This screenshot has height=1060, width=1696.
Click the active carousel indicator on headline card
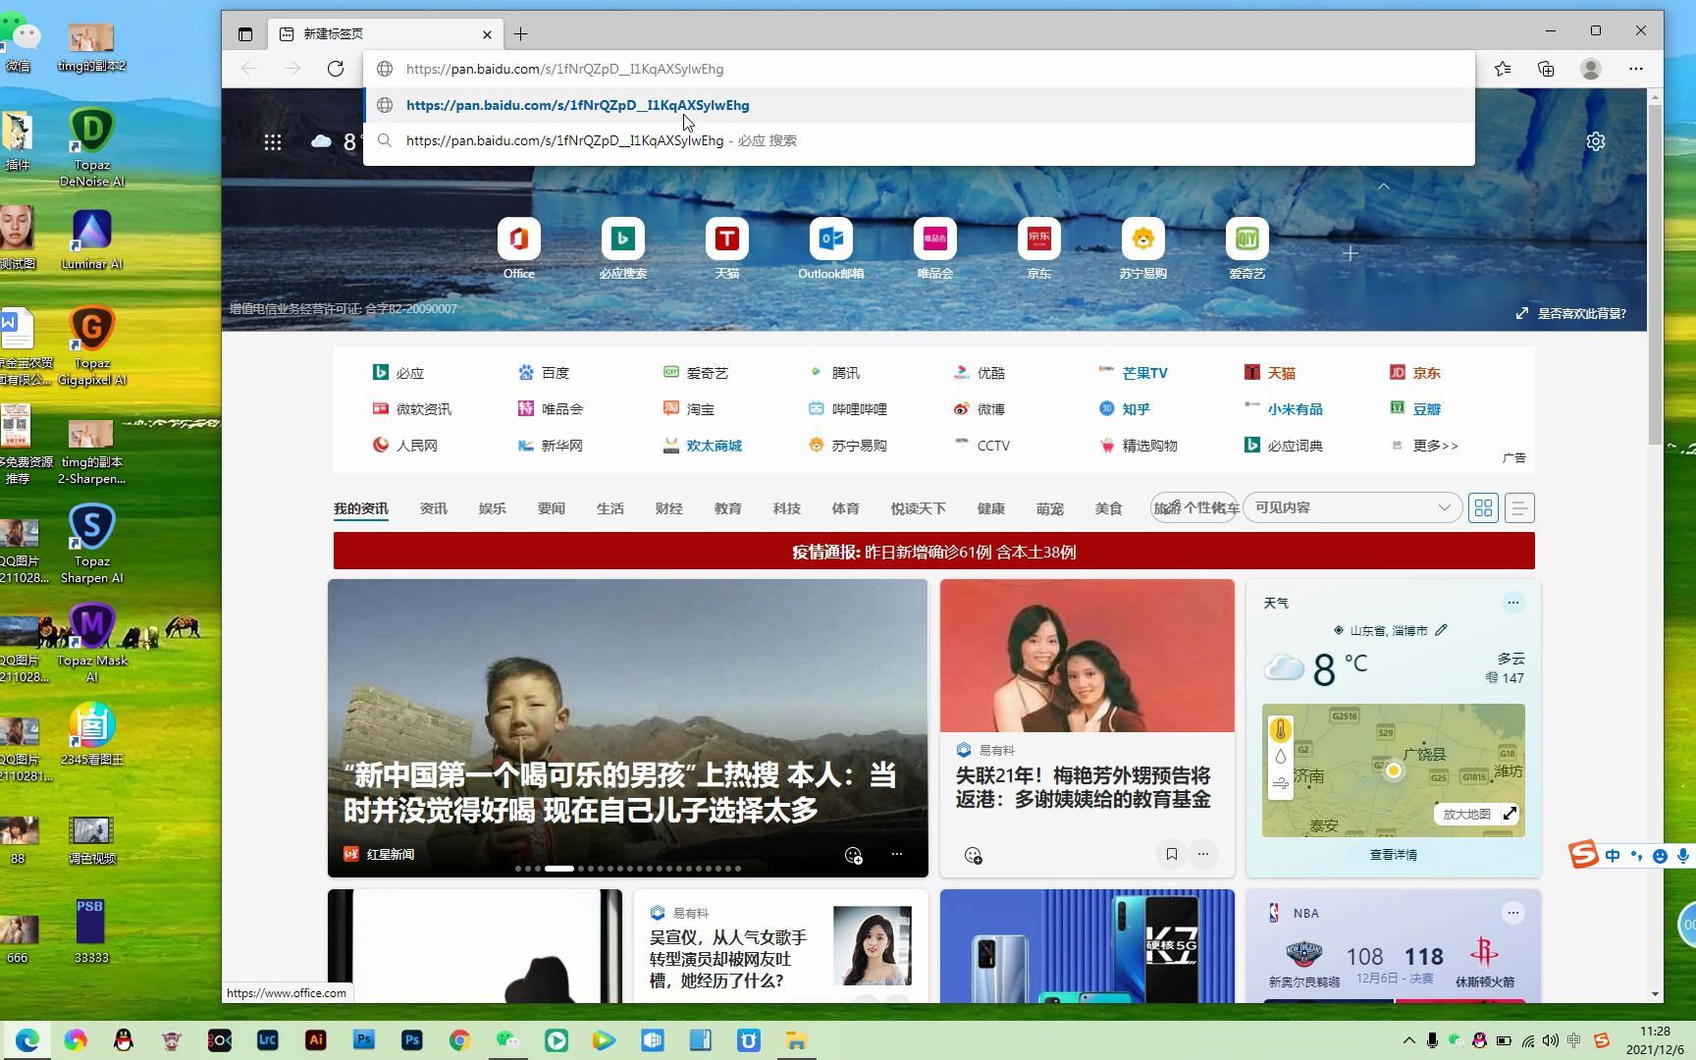(559, 869)
